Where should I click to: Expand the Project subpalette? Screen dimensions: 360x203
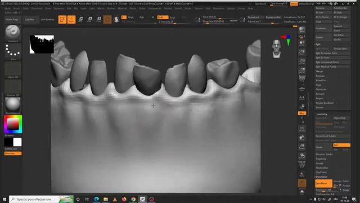(x=319, y=98)
